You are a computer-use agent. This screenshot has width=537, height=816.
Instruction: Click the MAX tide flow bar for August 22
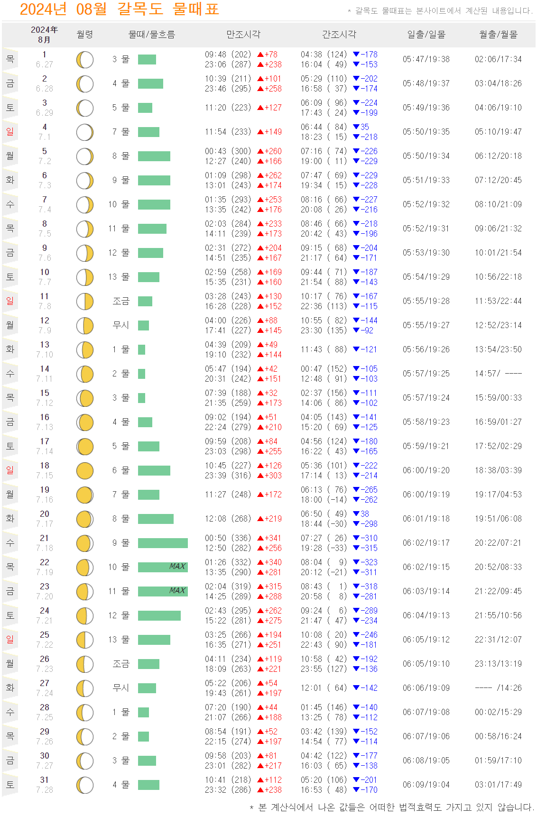coord(163,567)
